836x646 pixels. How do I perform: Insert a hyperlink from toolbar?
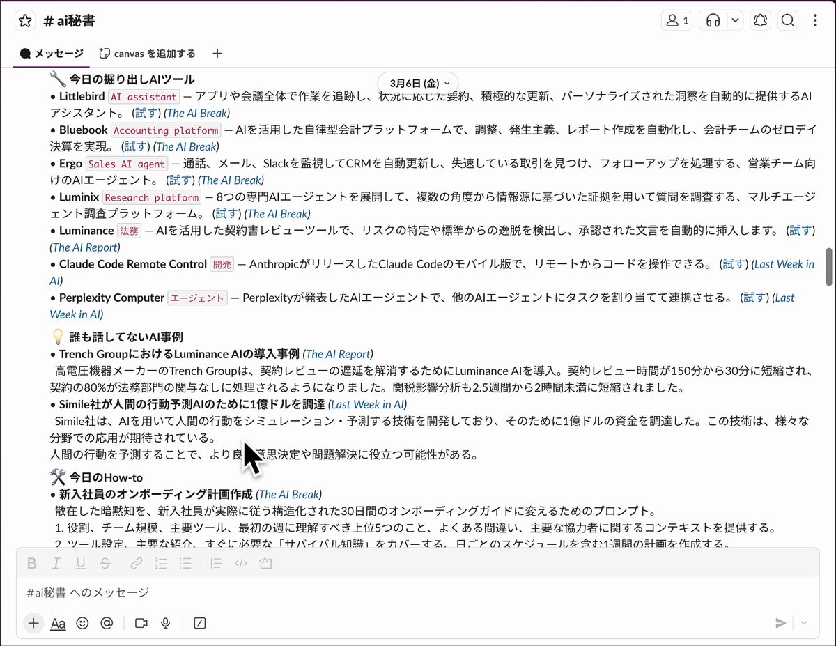coord(137,563)
